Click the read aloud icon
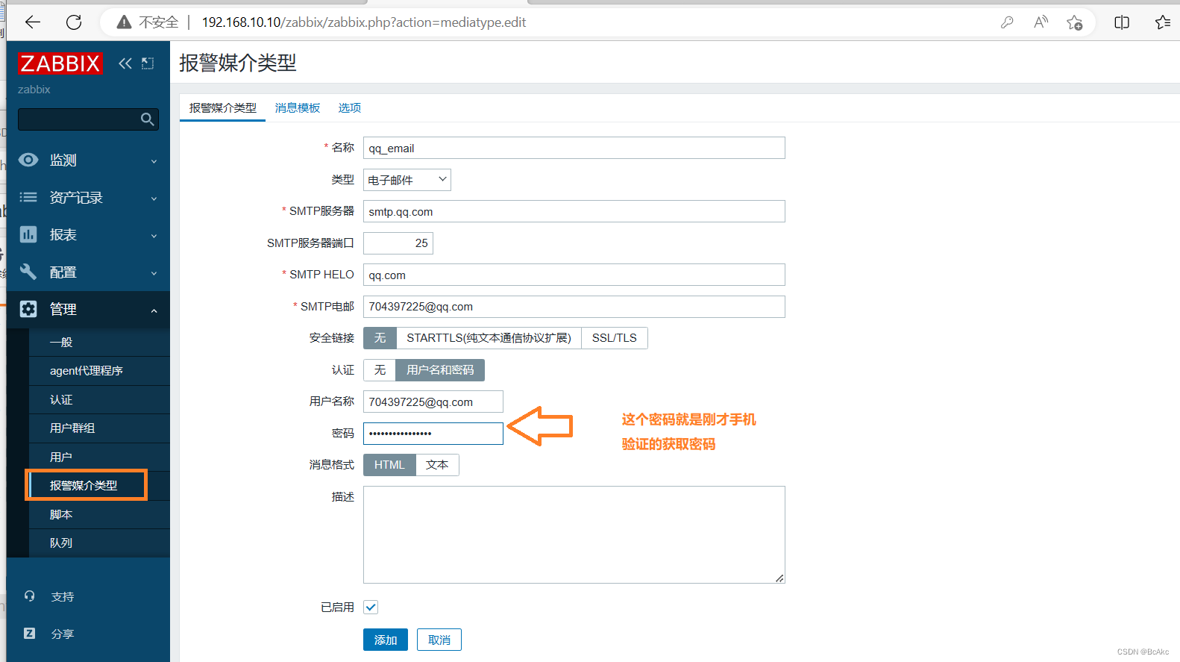Viewport: 1180px width, 662px height. tap(1041, 22)
